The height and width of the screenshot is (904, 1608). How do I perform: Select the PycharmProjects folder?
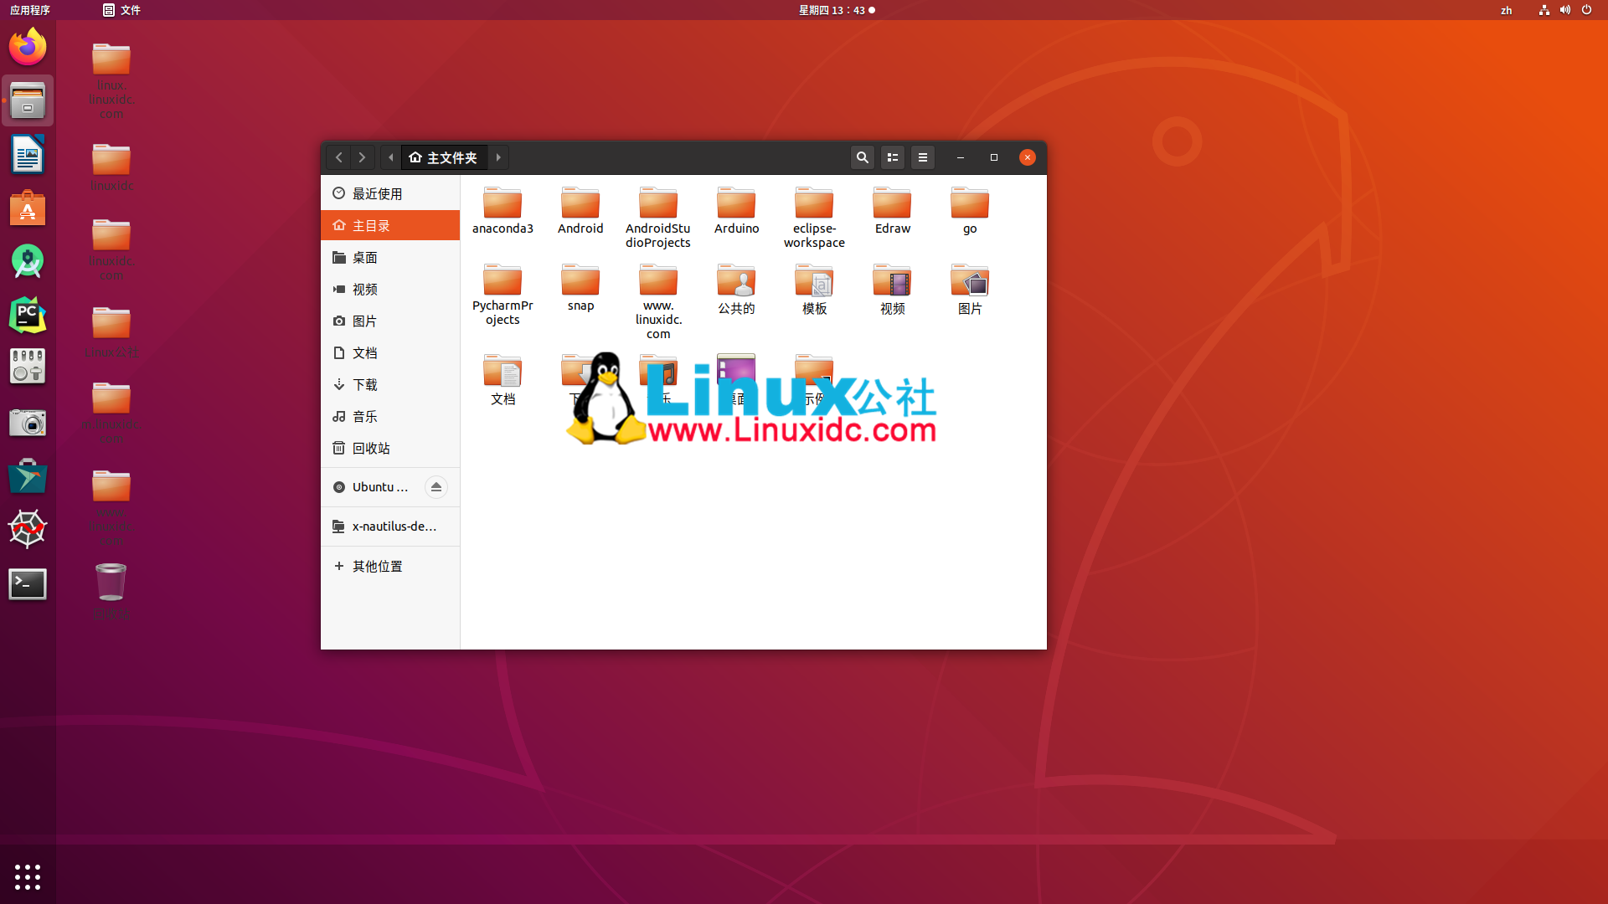(502, 295)
